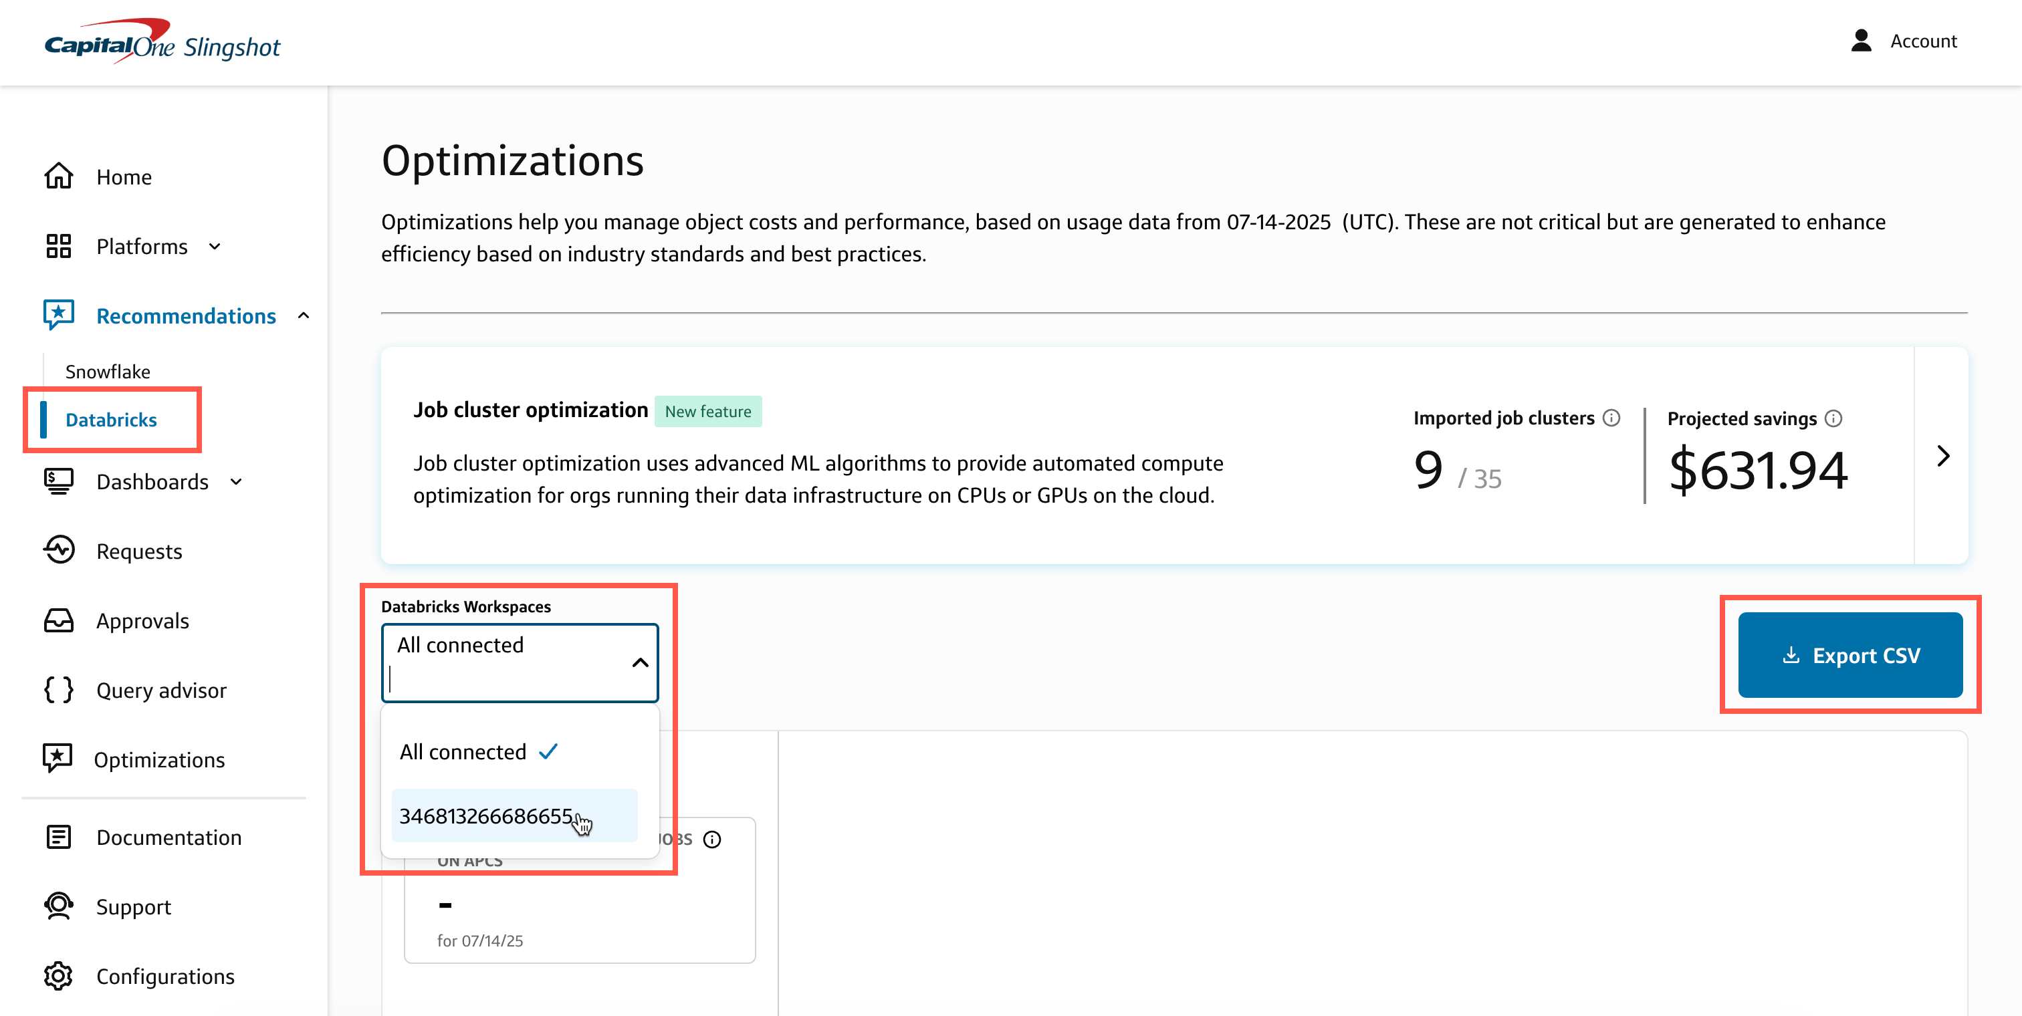The width and height of the screenshot is (2022, 1016).
Task: Click the Requests pulse icon
Action: [x=59, y=550]
